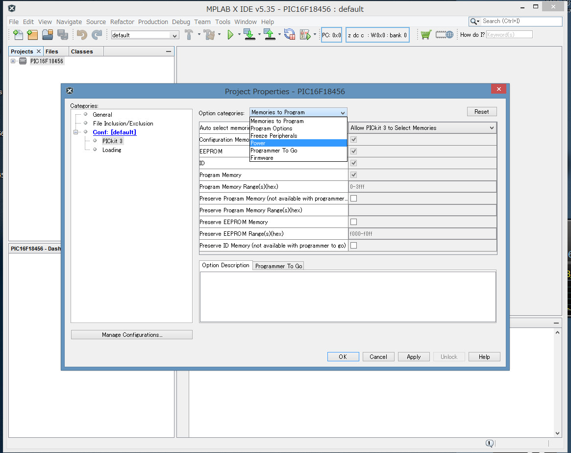Select Program Options from the list
This screenshot has width=571, height=453.
[x=298, y=128]
